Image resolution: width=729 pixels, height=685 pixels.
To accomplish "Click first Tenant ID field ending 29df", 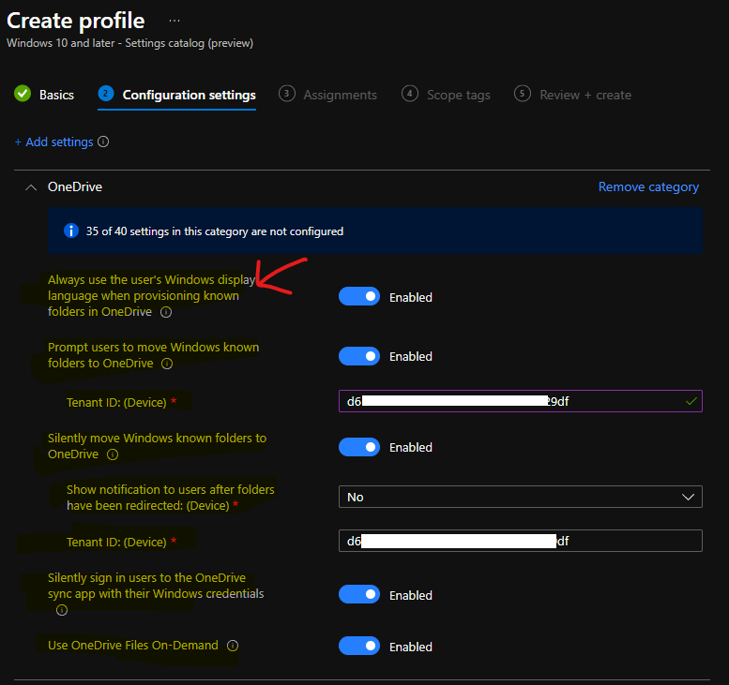I will (521, 401).
